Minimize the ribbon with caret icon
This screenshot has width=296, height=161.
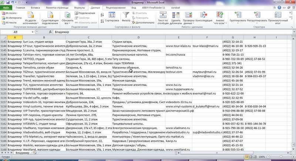click(x=275, y=8)
